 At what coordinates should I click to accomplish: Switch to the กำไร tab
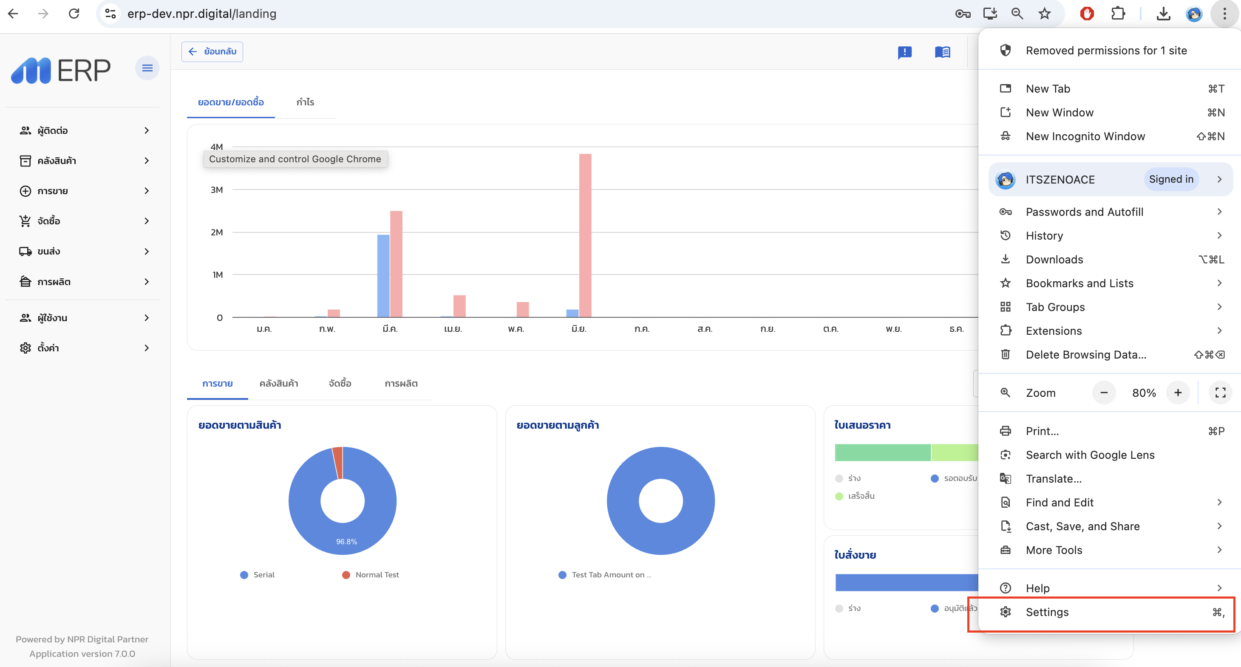coord(305,102)
